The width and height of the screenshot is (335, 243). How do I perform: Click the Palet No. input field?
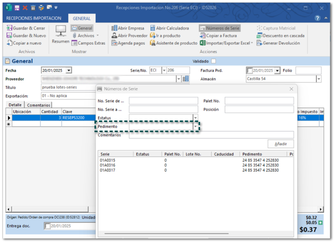point(259,101)
